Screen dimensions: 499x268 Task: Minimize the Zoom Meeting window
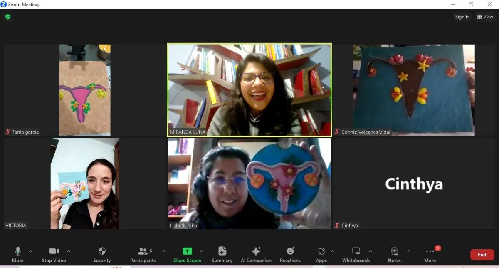click(x=453, y=5)
